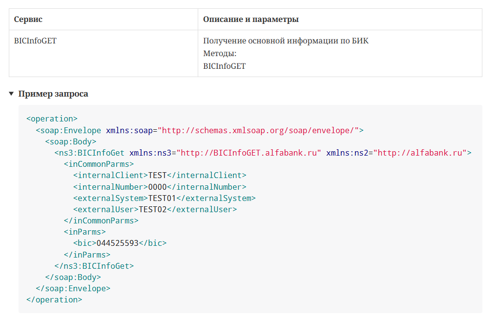The image size is (498, 320).
Task: Select the BICInfoGET method listed under Методы
Action: [225, 66]
